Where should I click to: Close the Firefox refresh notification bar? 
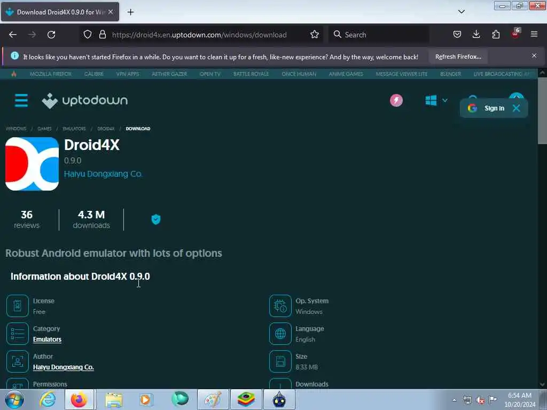tap(534, 56)
